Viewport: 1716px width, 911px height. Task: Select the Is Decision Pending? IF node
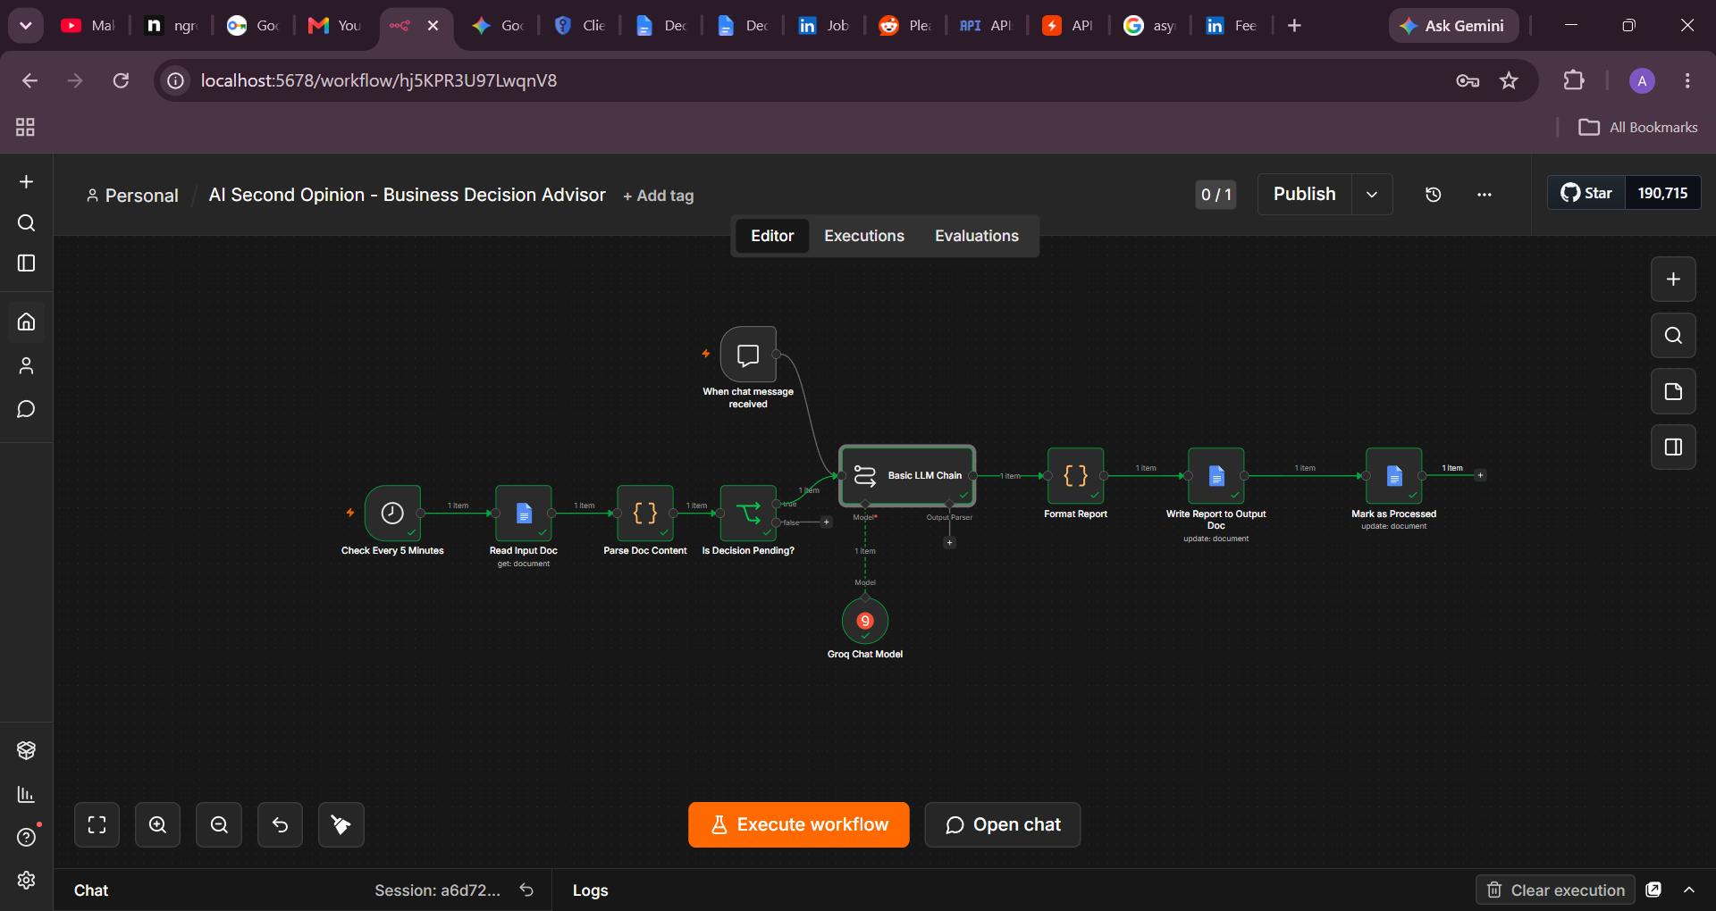pos(748,513)
